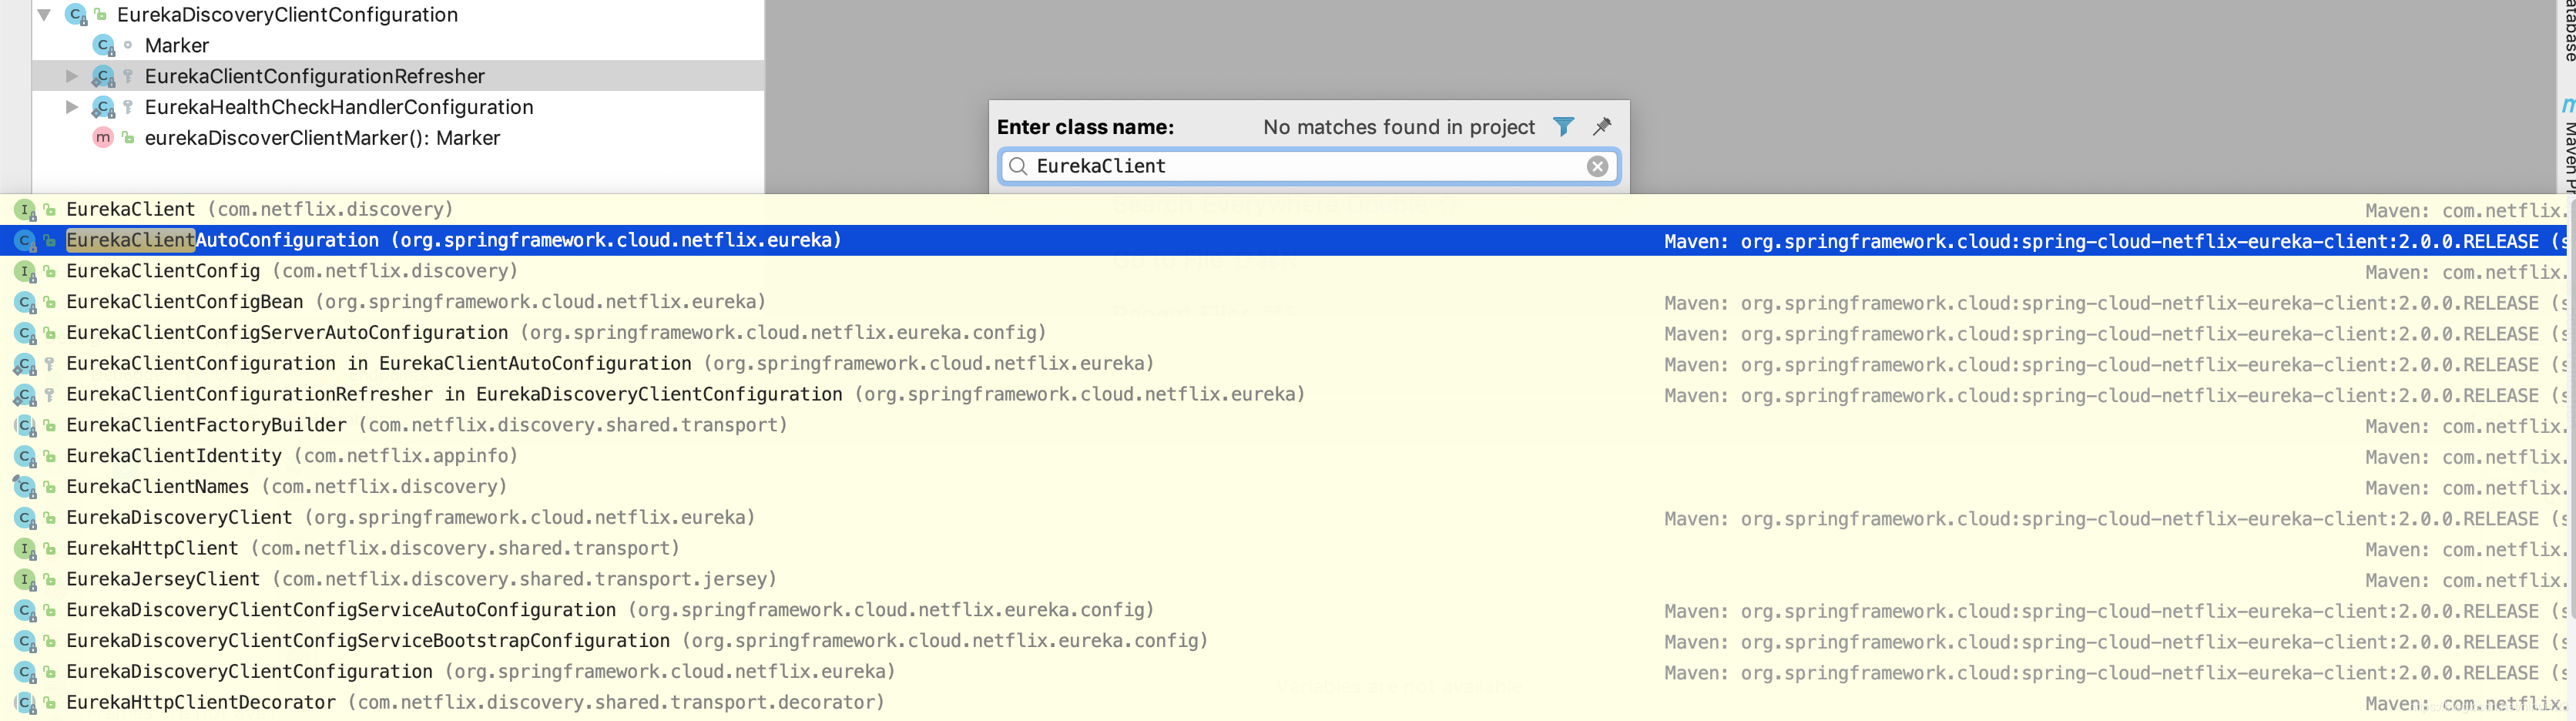Click the Enter class name search field
The height and width of the screenshot is (721, 2576).
coord(1309,166)
